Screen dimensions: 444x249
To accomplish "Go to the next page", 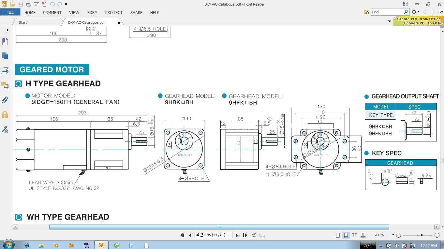I will tap(237, 235).
